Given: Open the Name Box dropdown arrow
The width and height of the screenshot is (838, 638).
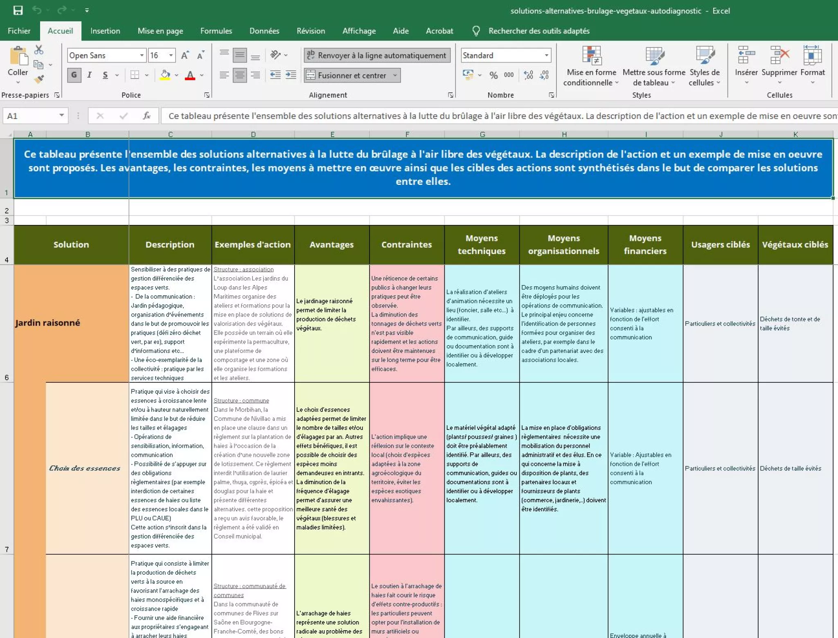Looking at the screenshot, I should click(x=61, y=116).
